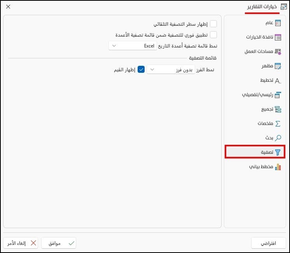Click the مظهر appearance icon
The image size is (290, 253).
(278, 66)
